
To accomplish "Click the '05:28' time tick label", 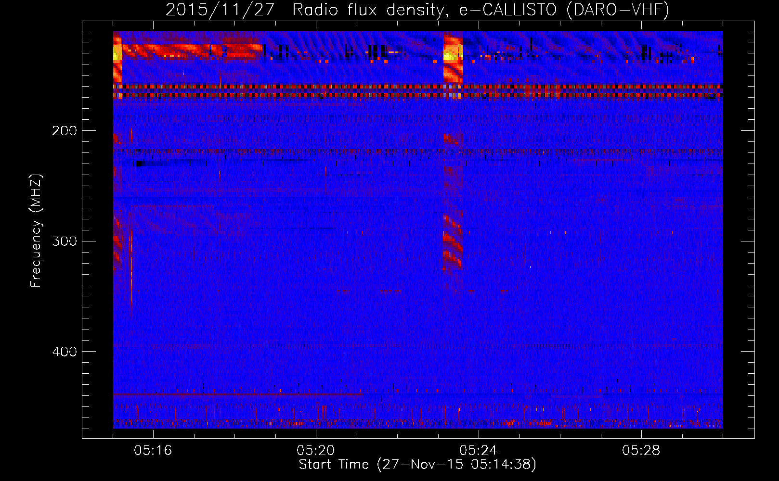I will (x=641, y=451).
